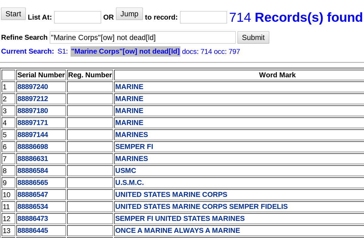364x238 pixels.
Task: Open MARINE word mark in row 4
Action: pyautogui.click(x=129, y=123)
